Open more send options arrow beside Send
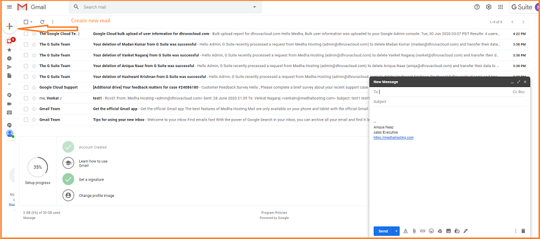 396,231
